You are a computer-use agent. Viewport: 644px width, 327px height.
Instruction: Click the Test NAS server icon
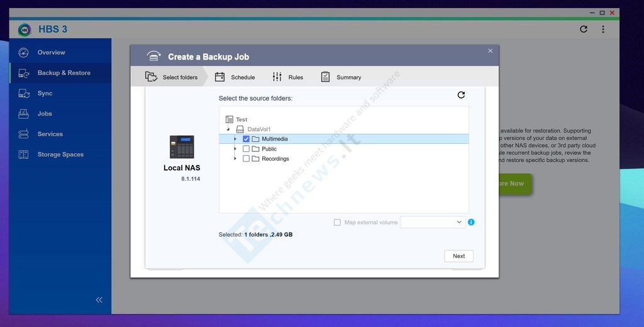(x=229, y=119)
